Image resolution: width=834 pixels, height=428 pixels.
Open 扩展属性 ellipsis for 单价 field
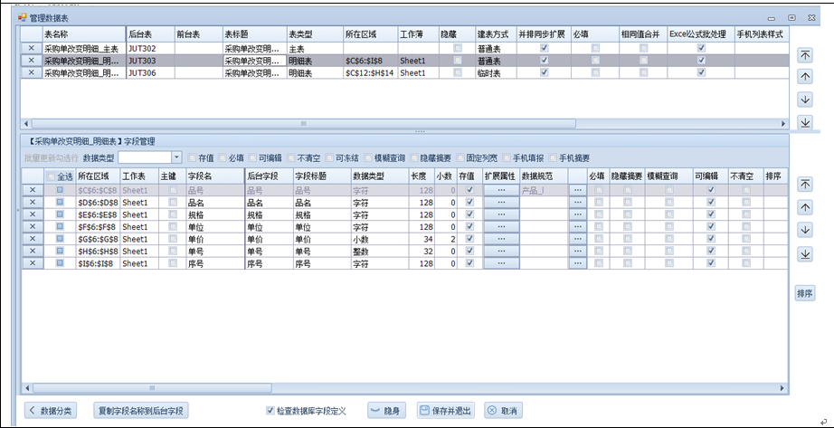(x=500, y=239)
